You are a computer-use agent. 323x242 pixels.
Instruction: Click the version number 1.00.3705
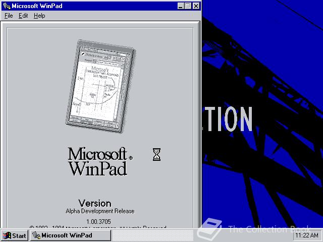[x=99, y=222]
